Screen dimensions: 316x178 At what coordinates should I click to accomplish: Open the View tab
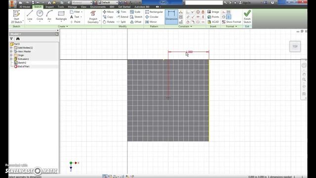[x=83, y=7]
